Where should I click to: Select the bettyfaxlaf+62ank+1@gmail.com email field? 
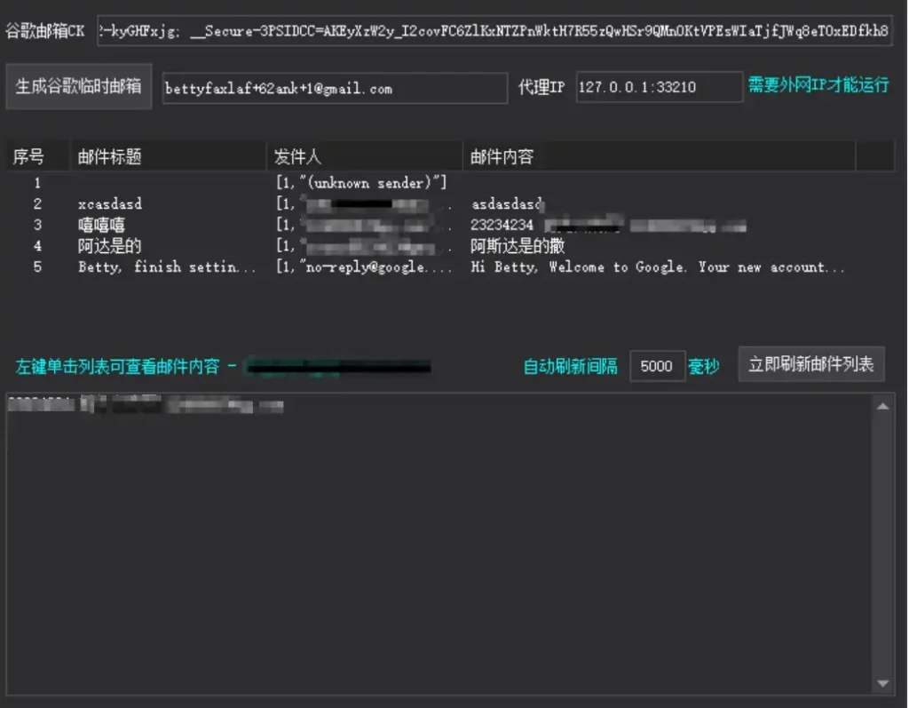coord(335,88)
